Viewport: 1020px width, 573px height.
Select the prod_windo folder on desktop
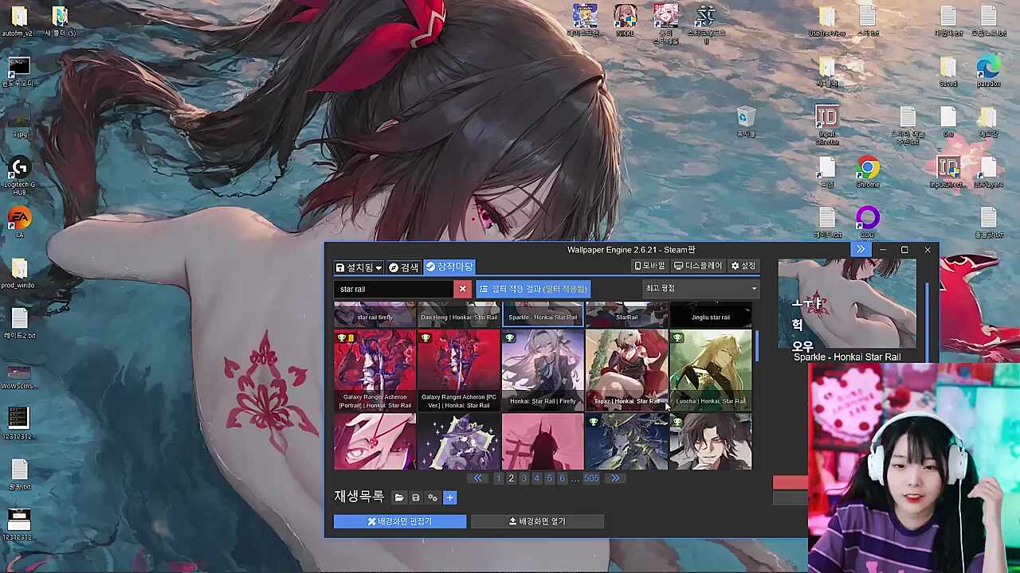pos(19,274)
